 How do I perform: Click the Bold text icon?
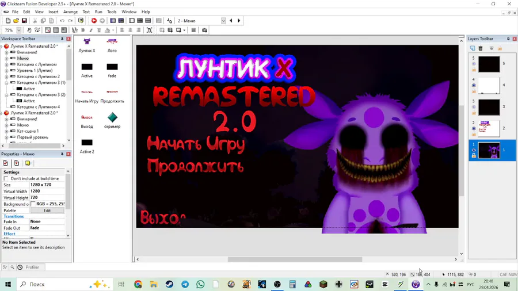click(x=83, y=30)
